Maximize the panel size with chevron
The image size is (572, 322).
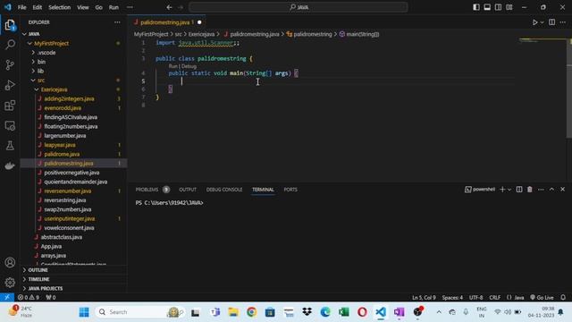[551, 189]
